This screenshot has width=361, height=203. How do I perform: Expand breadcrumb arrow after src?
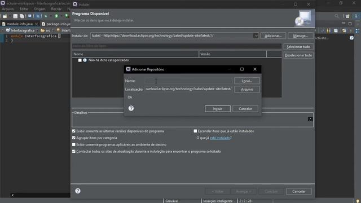(x=53, y=30)
